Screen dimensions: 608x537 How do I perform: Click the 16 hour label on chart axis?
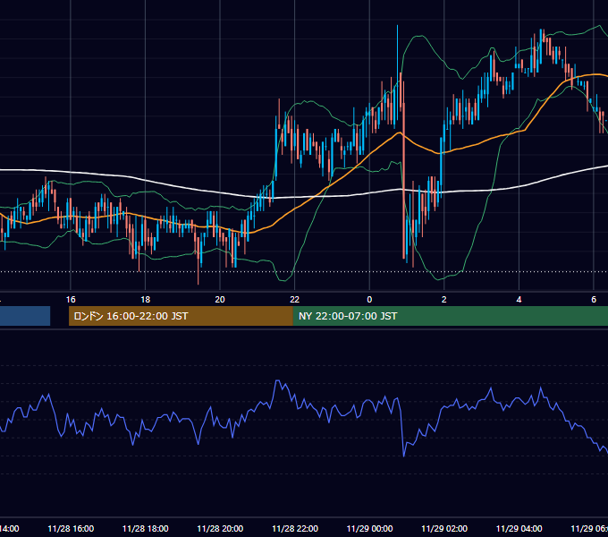click(x=71, y=300)
